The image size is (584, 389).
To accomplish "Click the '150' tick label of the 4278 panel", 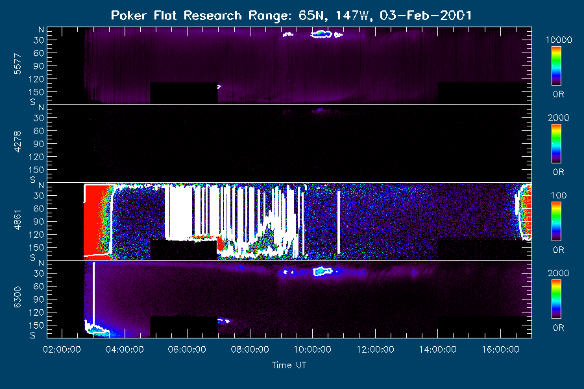I will pos(36,170).
